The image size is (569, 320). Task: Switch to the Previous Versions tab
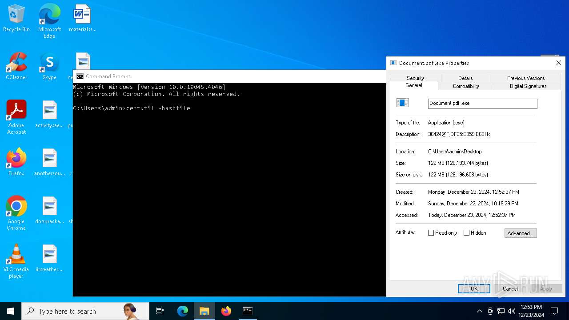click(x=526, y=78)
